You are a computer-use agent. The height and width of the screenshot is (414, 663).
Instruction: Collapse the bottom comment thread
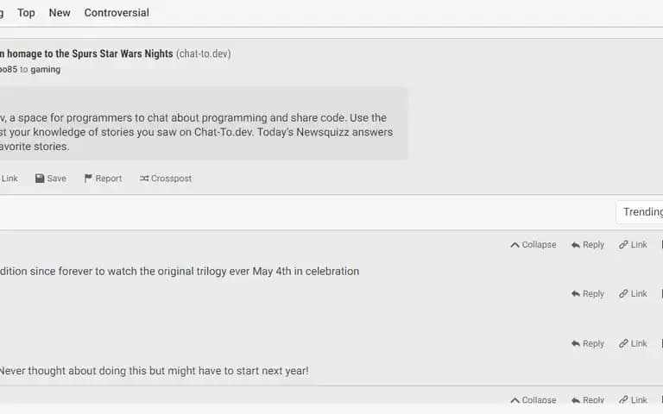click(x=534, y=399)
